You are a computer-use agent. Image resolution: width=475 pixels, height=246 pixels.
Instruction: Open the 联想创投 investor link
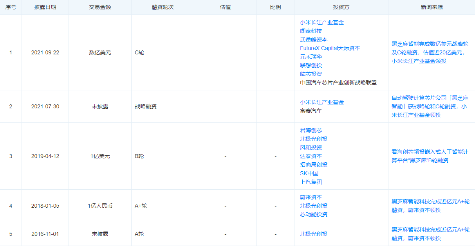(311, 65)
